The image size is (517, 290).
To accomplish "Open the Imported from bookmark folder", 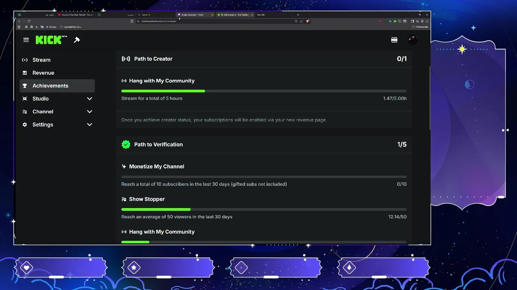I will point(71,27).
